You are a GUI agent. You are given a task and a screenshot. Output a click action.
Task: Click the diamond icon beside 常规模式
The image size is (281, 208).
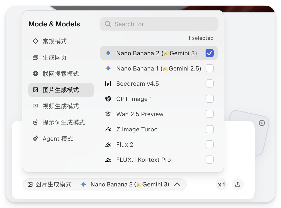pos(35,41)
